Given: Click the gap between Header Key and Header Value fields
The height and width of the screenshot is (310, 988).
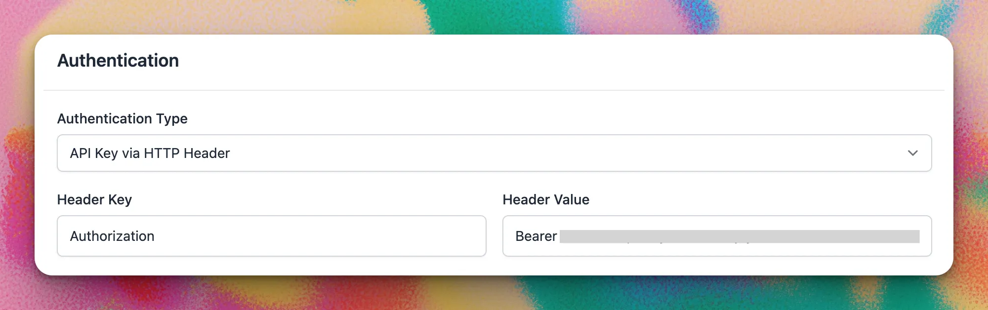Looking at the screenshot, I should pos(494,236).
